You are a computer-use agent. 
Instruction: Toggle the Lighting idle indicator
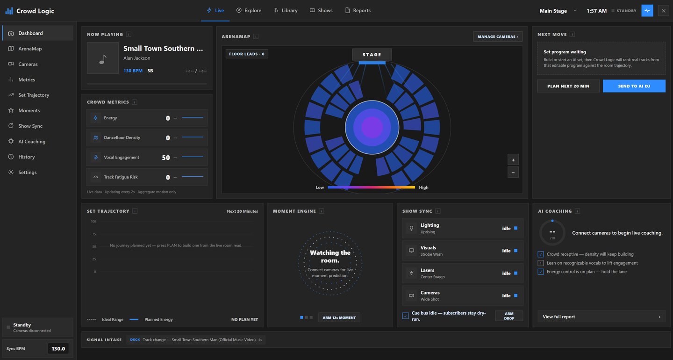tap(516, 228)
